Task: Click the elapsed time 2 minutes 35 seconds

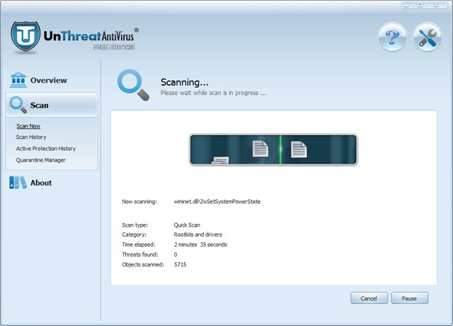Action: tap(200, 244)
